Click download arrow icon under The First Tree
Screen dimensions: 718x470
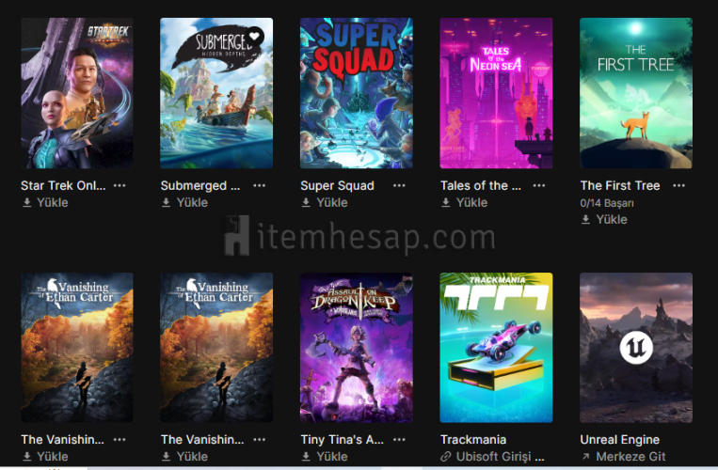coord(585,219)
